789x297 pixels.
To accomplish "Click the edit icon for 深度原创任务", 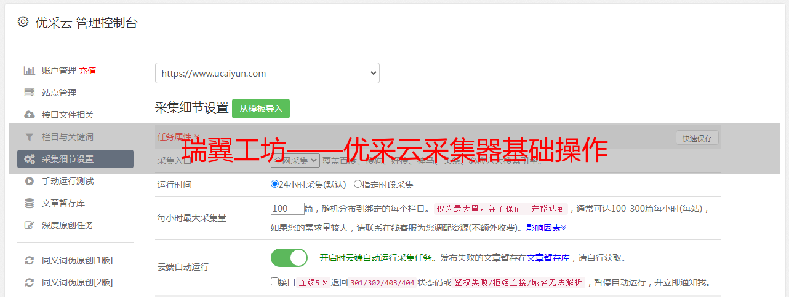I will (x=29, y=225).
